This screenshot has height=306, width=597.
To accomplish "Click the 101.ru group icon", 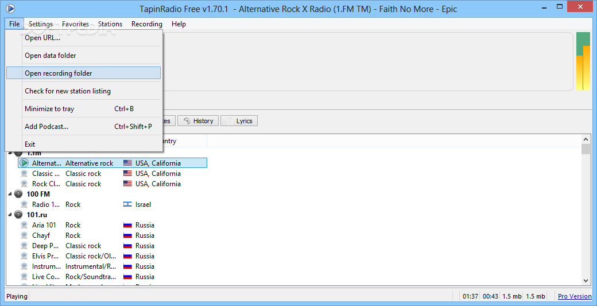I will coord(18,214).
